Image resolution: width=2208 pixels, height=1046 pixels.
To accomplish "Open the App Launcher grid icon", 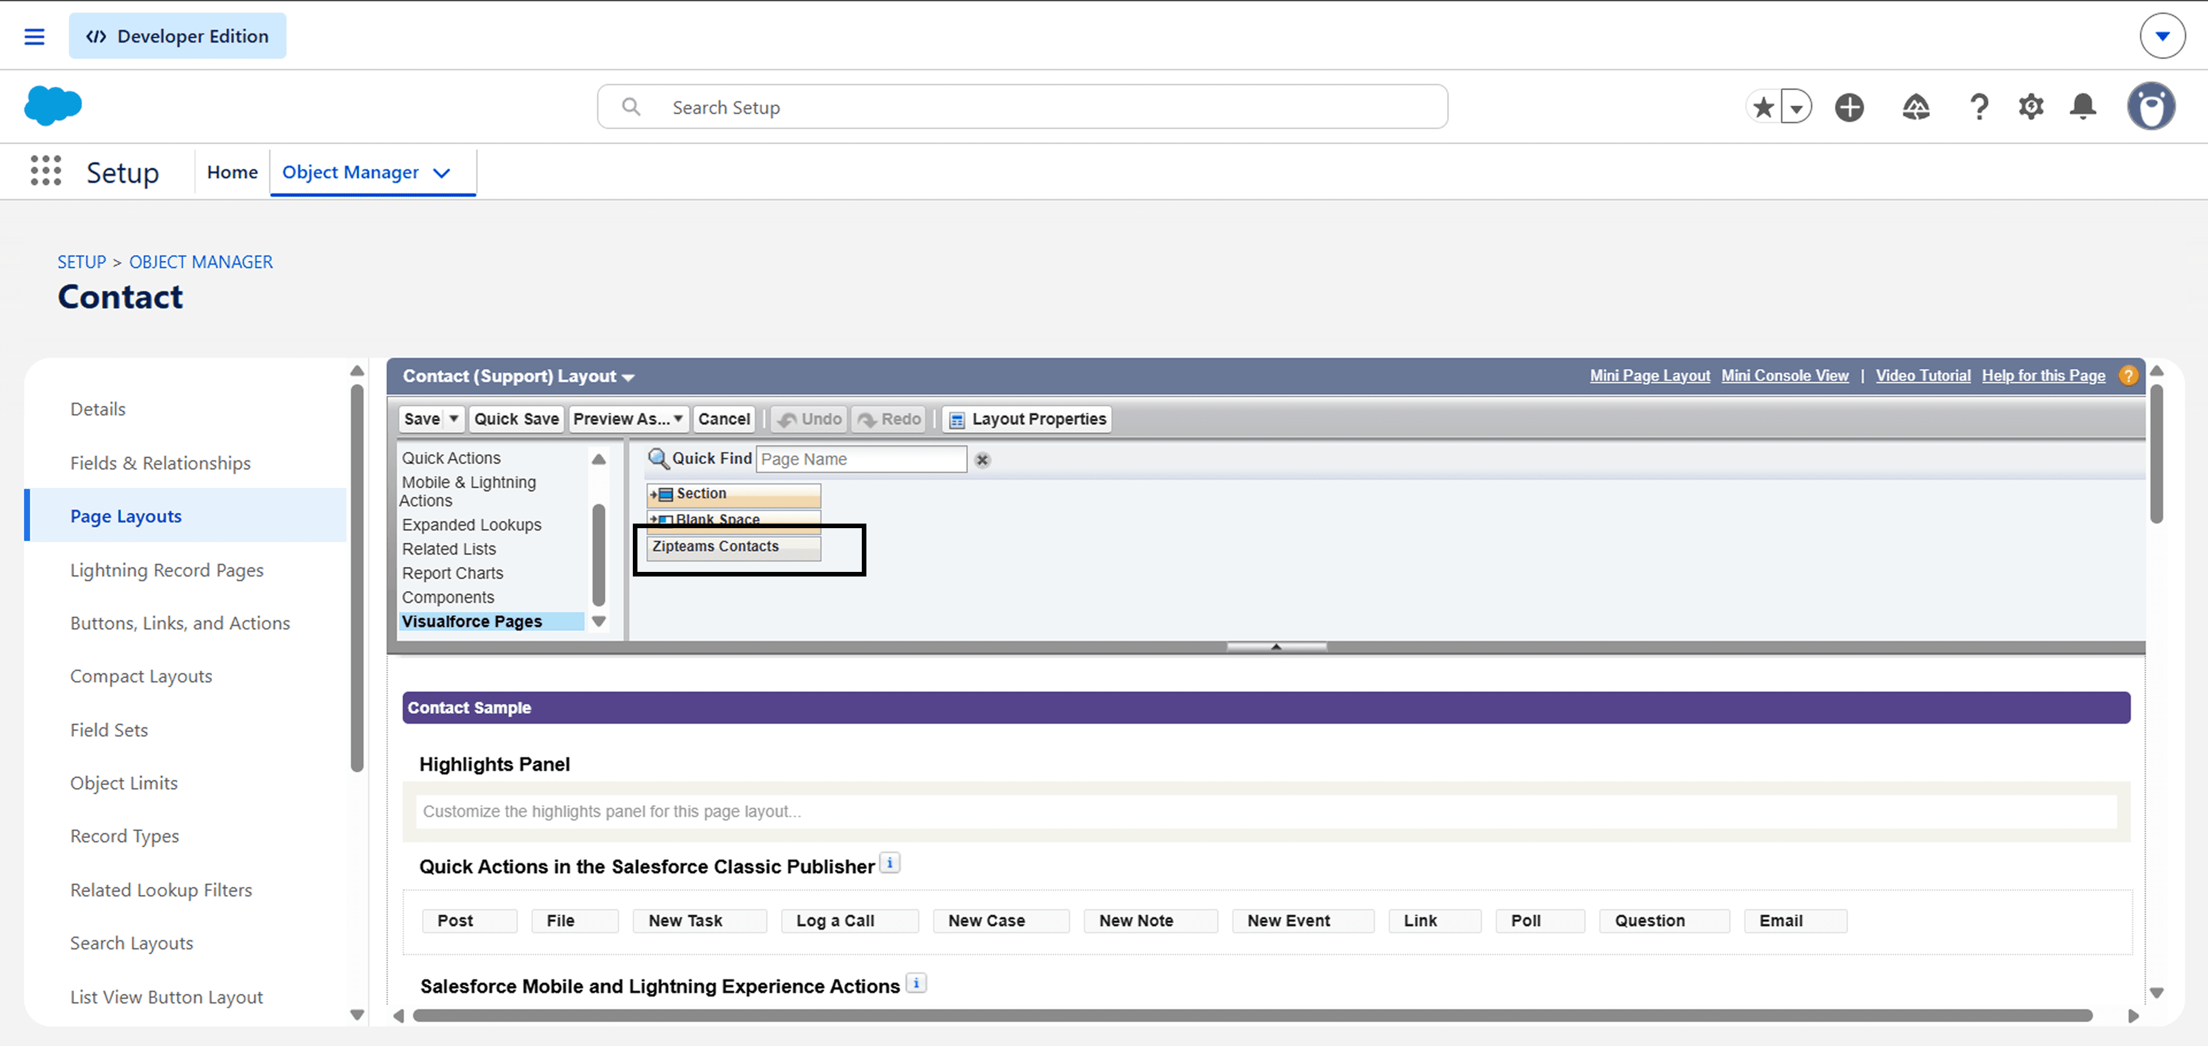I will pyautogui.click(x=45, y=171).
